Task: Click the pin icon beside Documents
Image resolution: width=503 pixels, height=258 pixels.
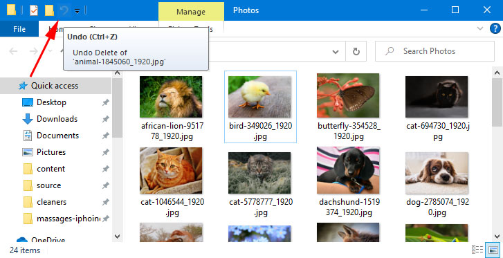Action: pyautogui.click(x=105, y=136)
